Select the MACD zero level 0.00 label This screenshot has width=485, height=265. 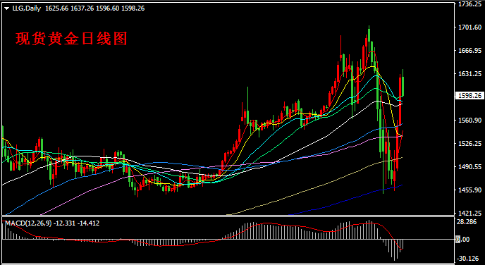(462, 240)
